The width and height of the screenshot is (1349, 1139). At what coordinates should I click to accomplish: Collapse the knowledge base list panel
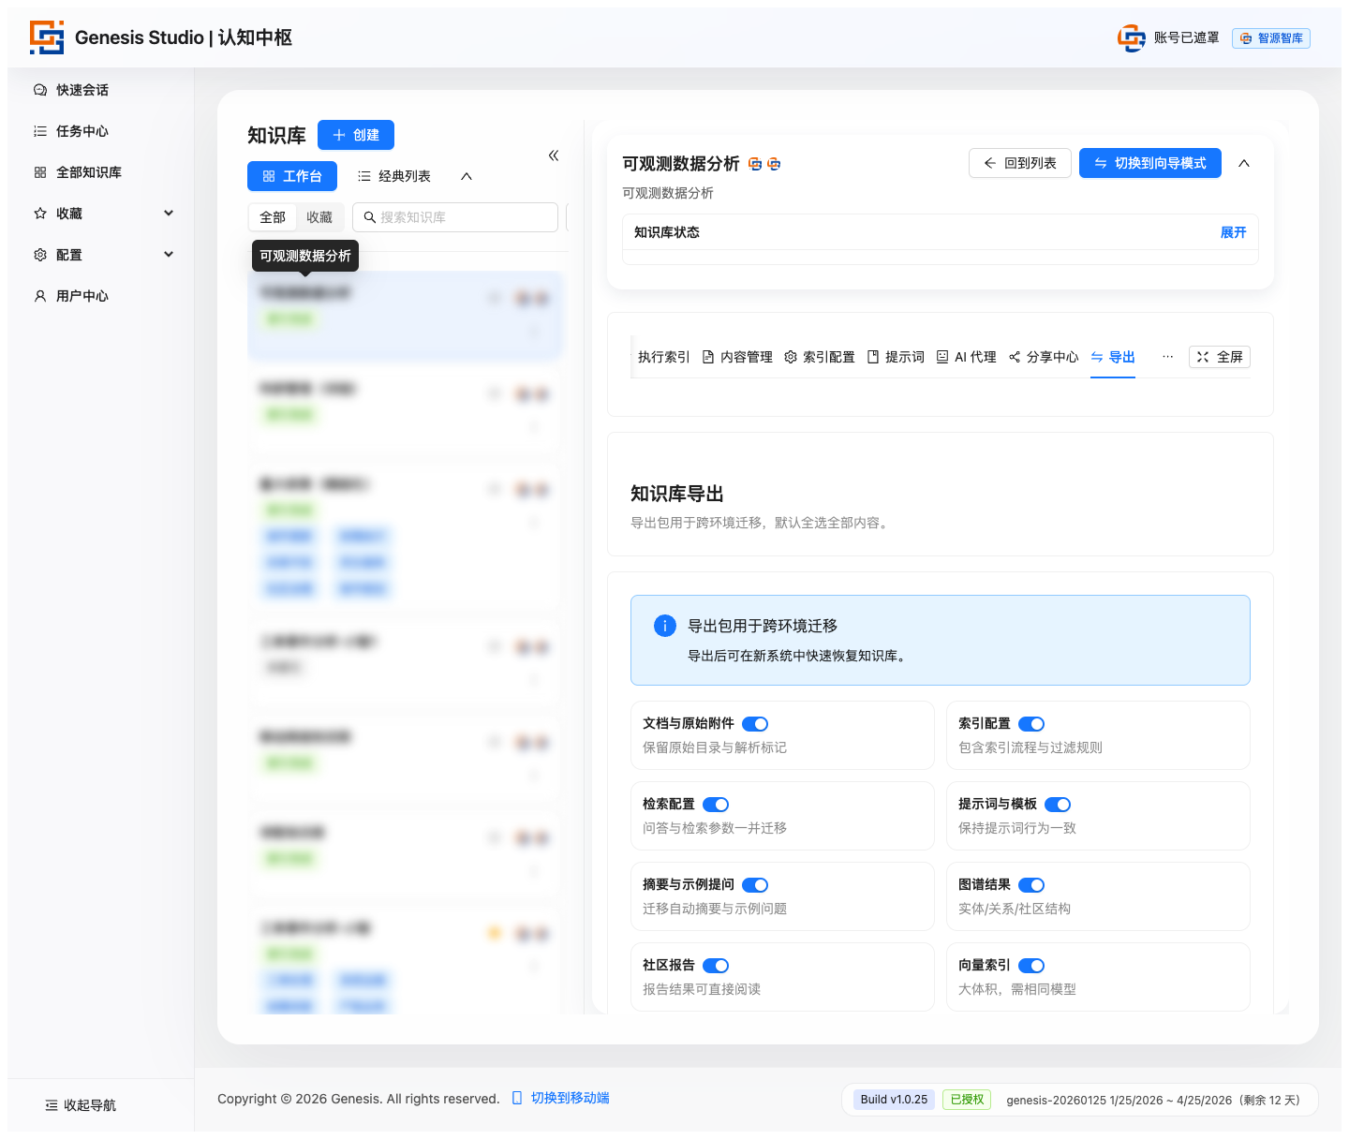click(x=554, y=155)
